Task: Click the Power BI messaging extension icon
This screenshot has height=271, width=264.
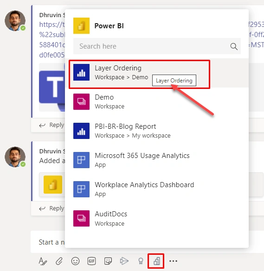Action: pyautogui.click(x=157, y=261)
